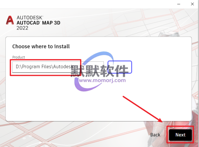
Task: Open folder browser via the ellipsis button
Action: tap(120, 67)
